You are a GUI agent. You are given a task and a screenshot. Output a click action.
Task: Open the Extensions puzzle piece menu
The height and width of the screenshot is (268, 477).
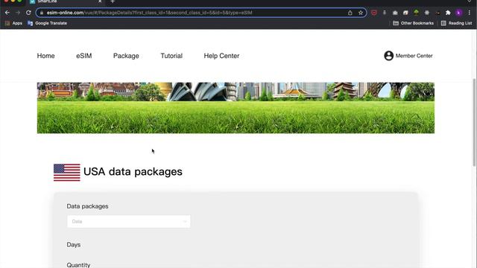448,13
